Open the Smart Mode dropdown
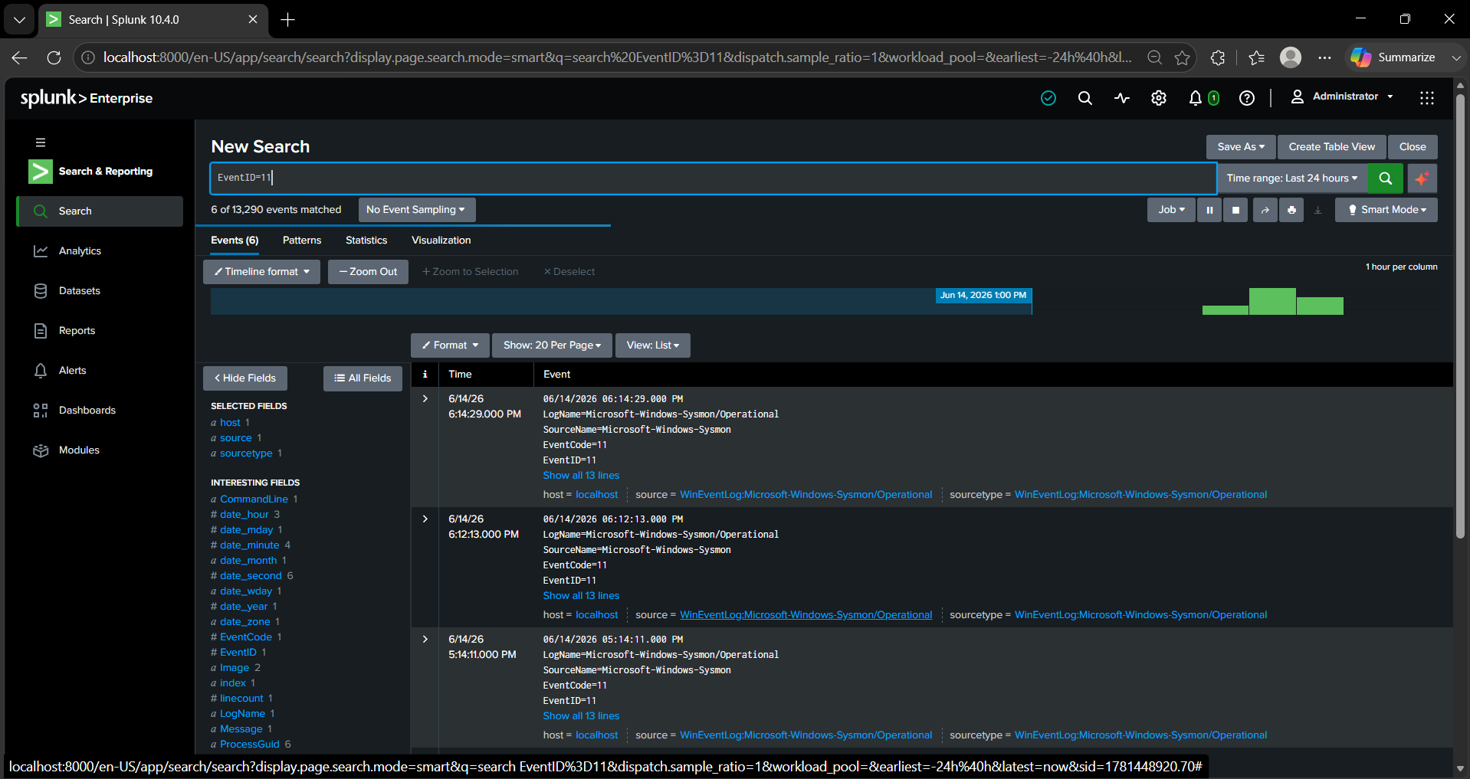Viewport: 1470px width, 779px height. coord(1386,210)
